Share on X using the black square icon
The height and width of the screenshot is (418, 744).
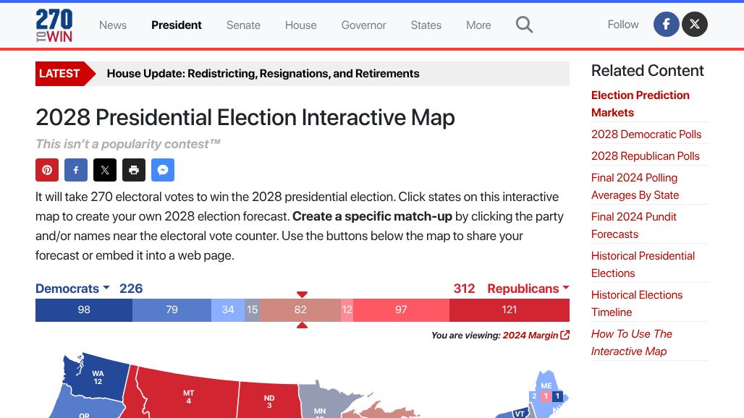[105, 170]
